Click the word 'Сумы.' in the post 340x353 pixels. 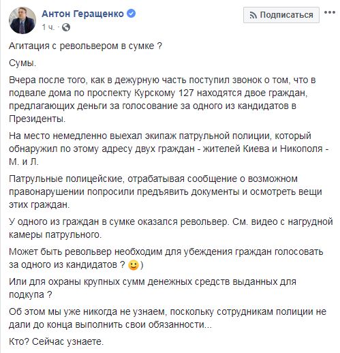[x=22, y=63]
